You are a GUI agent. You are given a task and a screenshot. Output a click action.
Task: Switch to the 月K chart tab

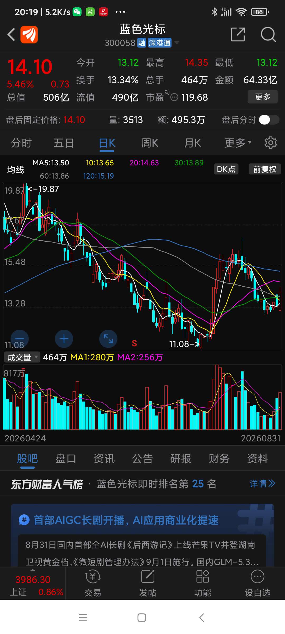pyautogui.click(x=193, y=143)
